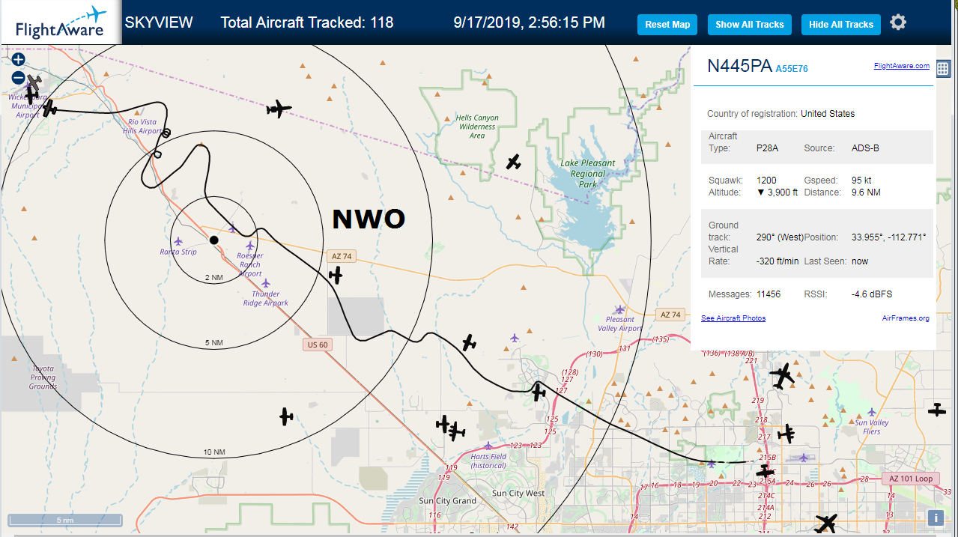Click the NWO receiver label
This screenshot has height=537, width=958.
coord(369,219)
